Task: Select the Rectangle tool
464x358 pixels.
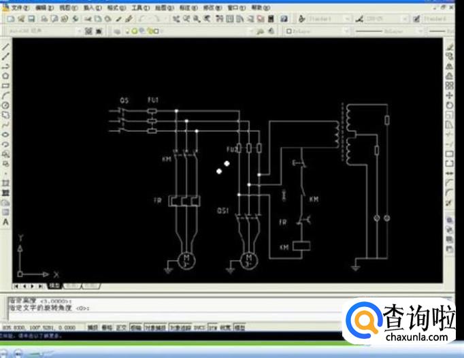Action: [x=5, y=86]
